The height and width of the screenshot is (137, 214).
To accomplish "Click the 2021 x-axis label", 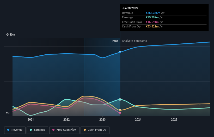I will point(31,120).
